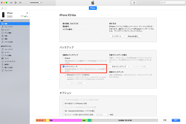
Task: Click the search field in the toolbar
Action: 172,2
